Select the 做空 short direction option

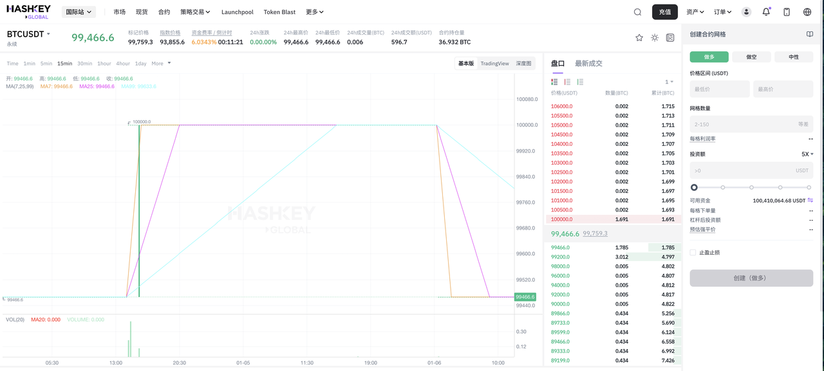[x=751, y=57]
